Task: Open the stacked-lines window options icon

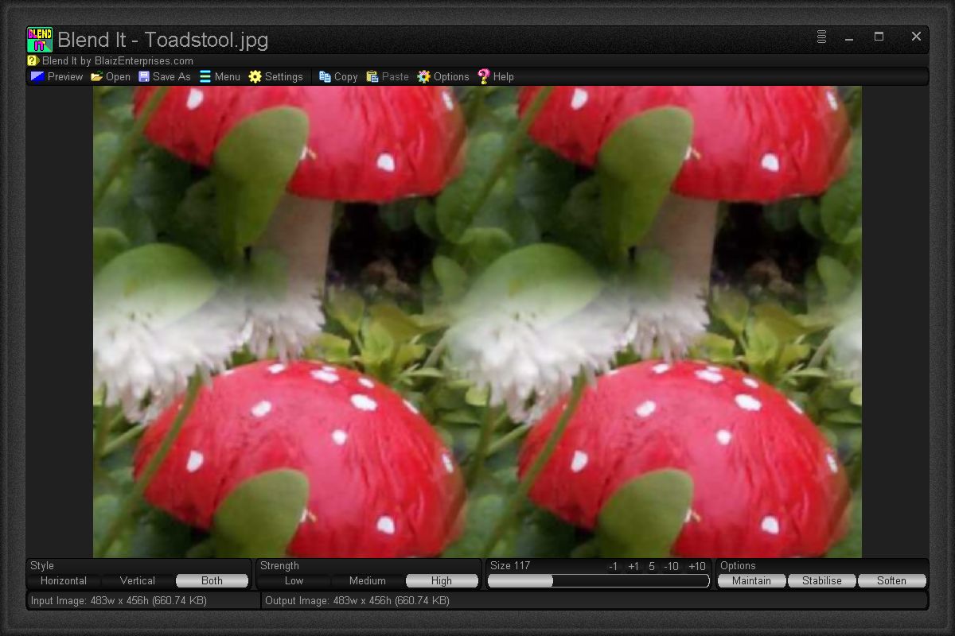Action: point(822,37)
